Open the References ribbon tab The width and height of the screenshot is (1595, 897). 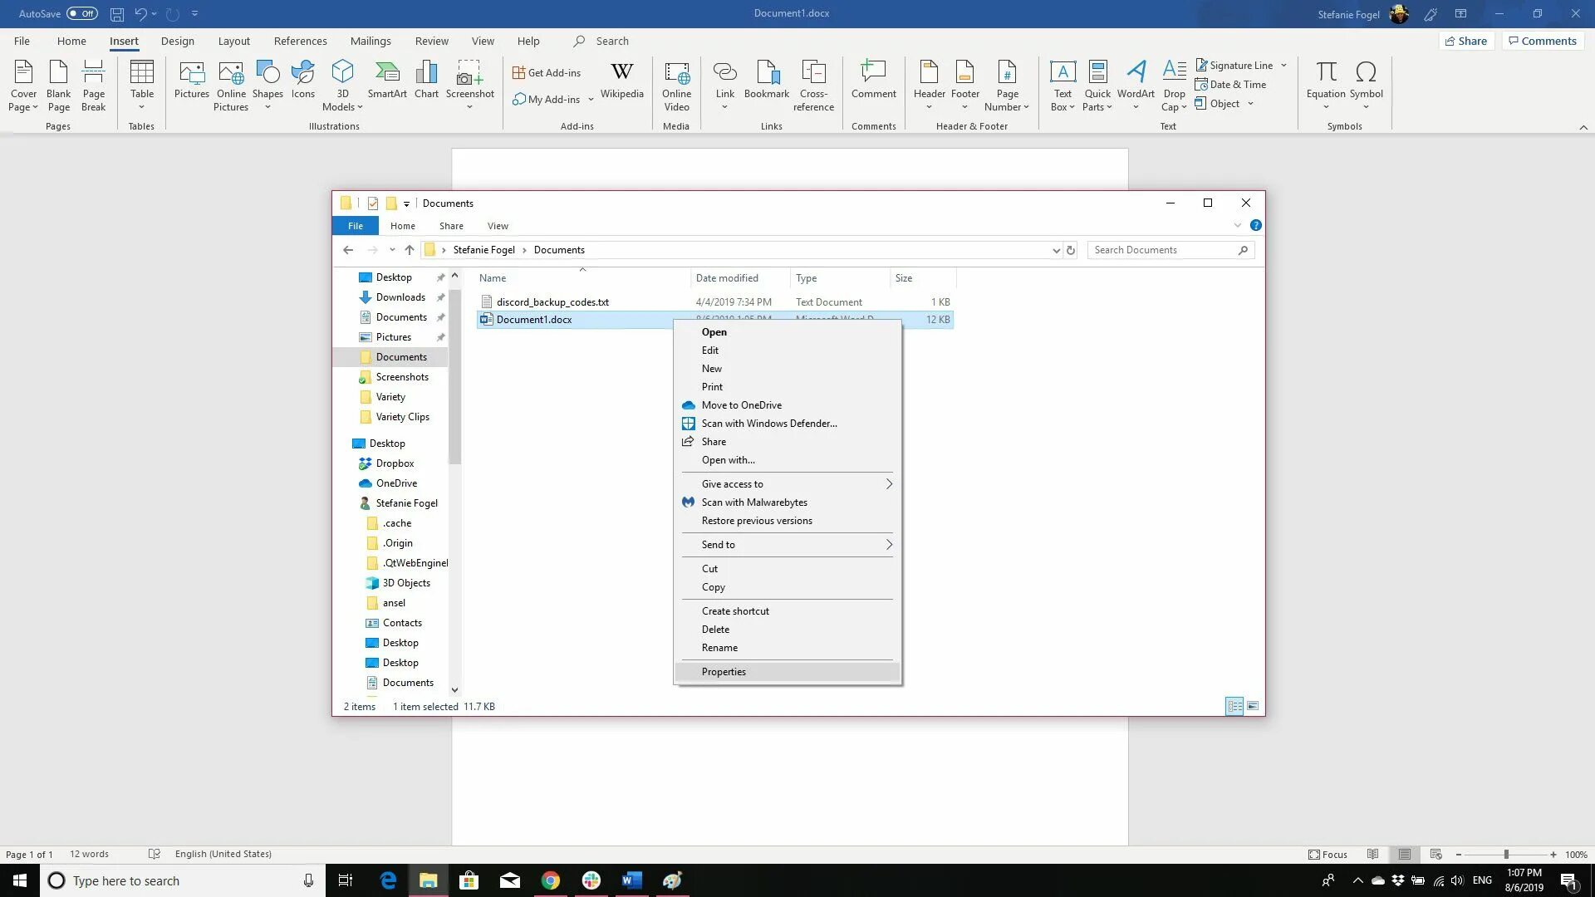coord(300,41)
